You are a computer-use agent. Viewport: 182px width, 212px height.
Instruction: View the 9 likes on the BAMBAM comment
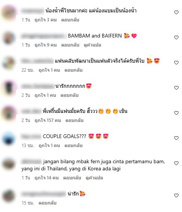tap(45, 45)
